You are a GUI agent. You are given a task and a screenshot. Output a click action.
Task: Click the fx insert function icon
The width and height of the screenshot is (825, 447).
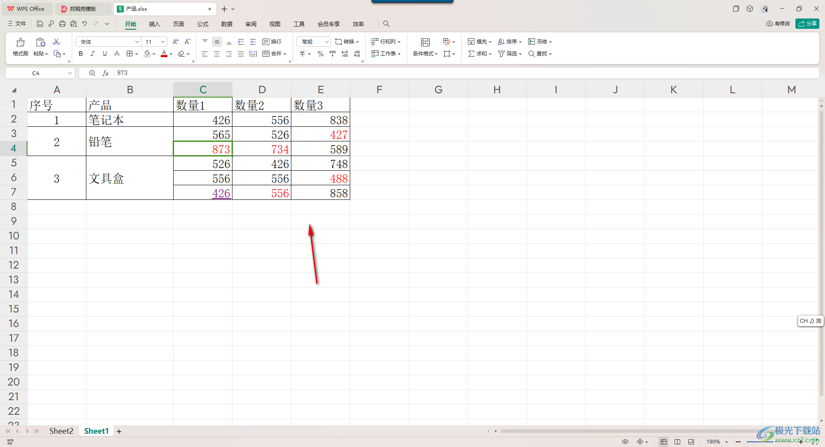tap(105, 73)
